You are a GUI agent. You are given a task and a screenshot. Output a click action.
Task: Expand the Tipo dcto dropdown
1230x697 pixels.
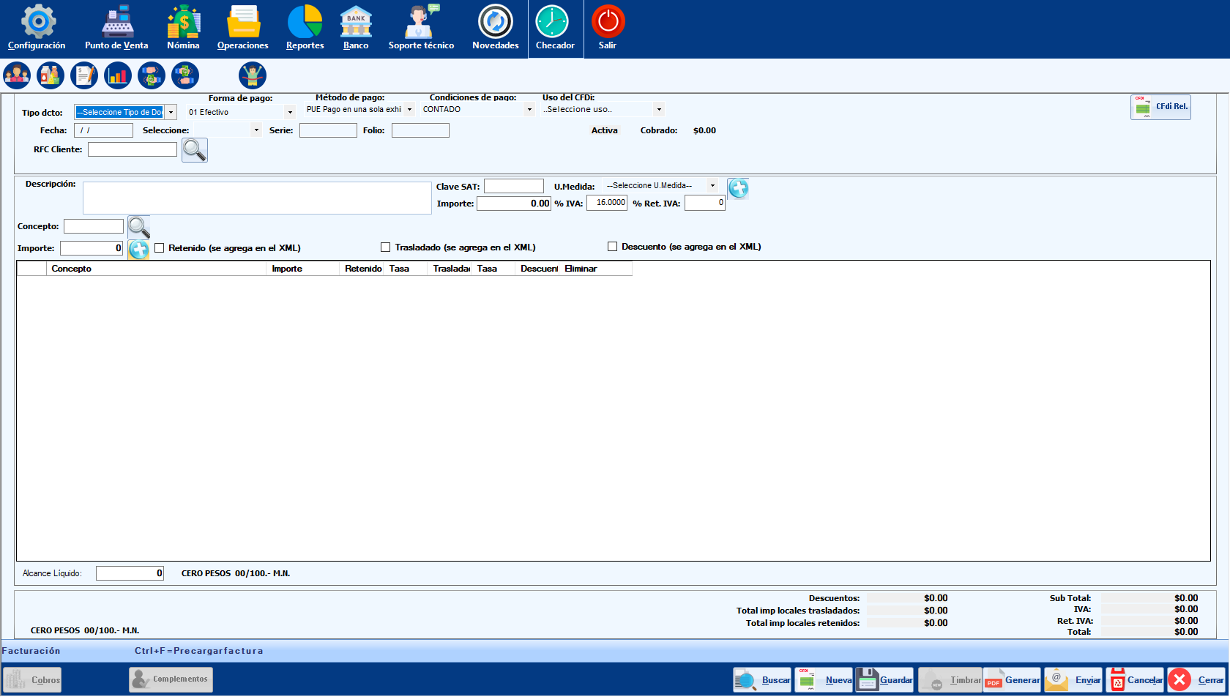pyautogui.click(x=171, y=113)
